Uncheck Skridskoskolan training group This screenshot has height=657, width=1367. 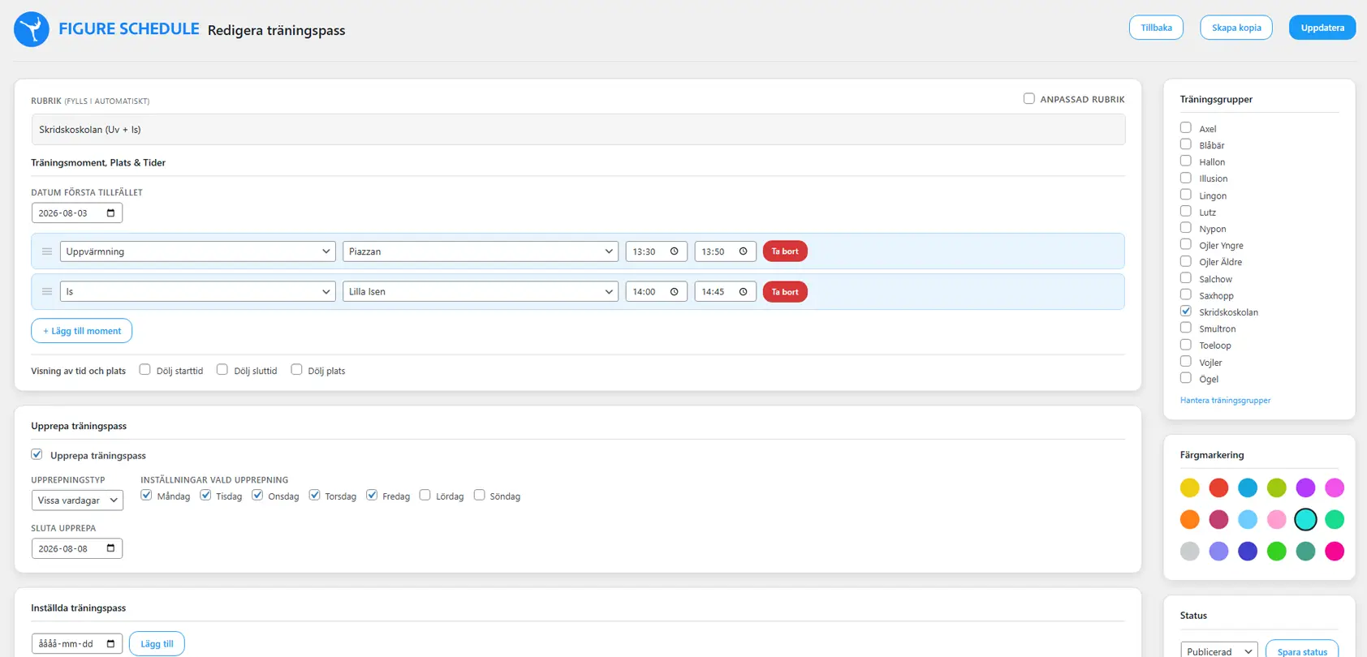[1186, 311]
